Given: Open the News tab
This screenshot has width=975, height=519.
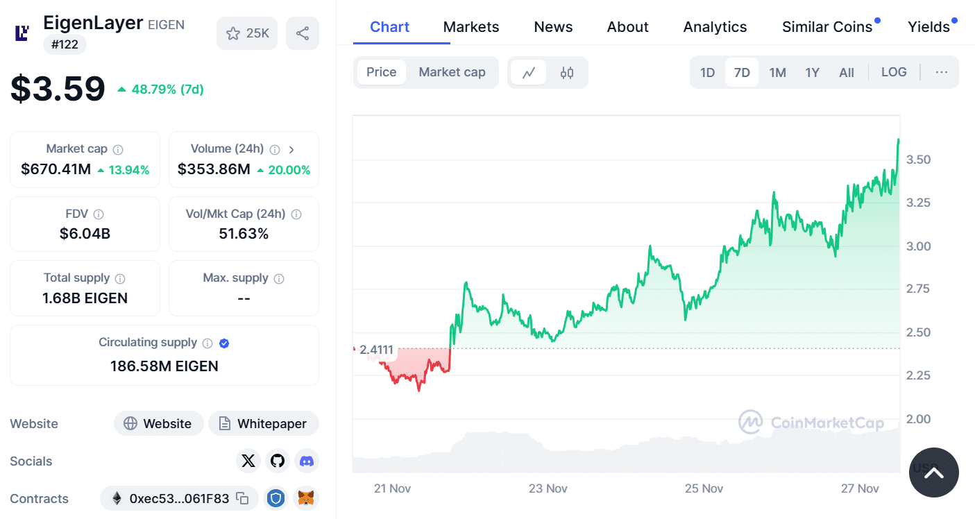Looking at the screenshot, I should [x=553, y=27].
